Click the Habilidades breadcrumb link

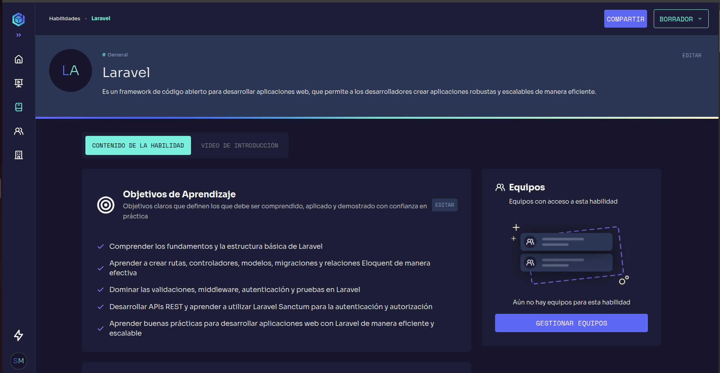tap(65, 18)
